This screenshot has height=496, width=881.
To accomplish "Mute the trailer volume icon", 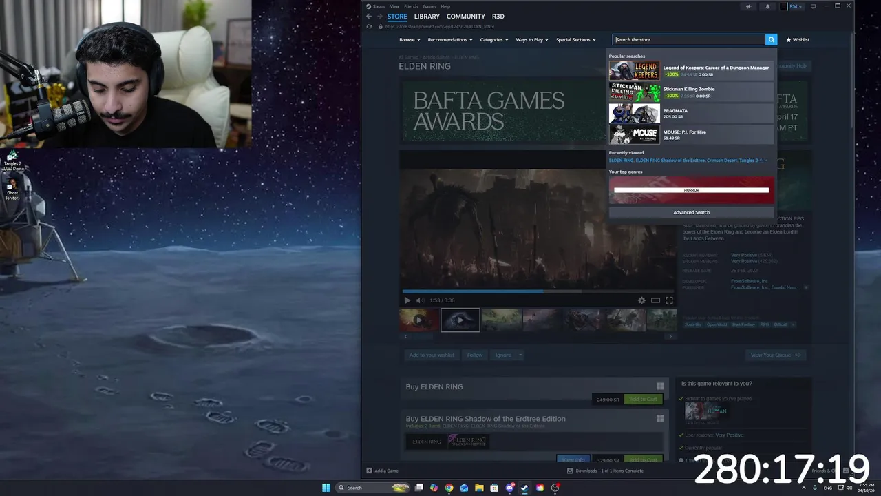I will [419, 300].
